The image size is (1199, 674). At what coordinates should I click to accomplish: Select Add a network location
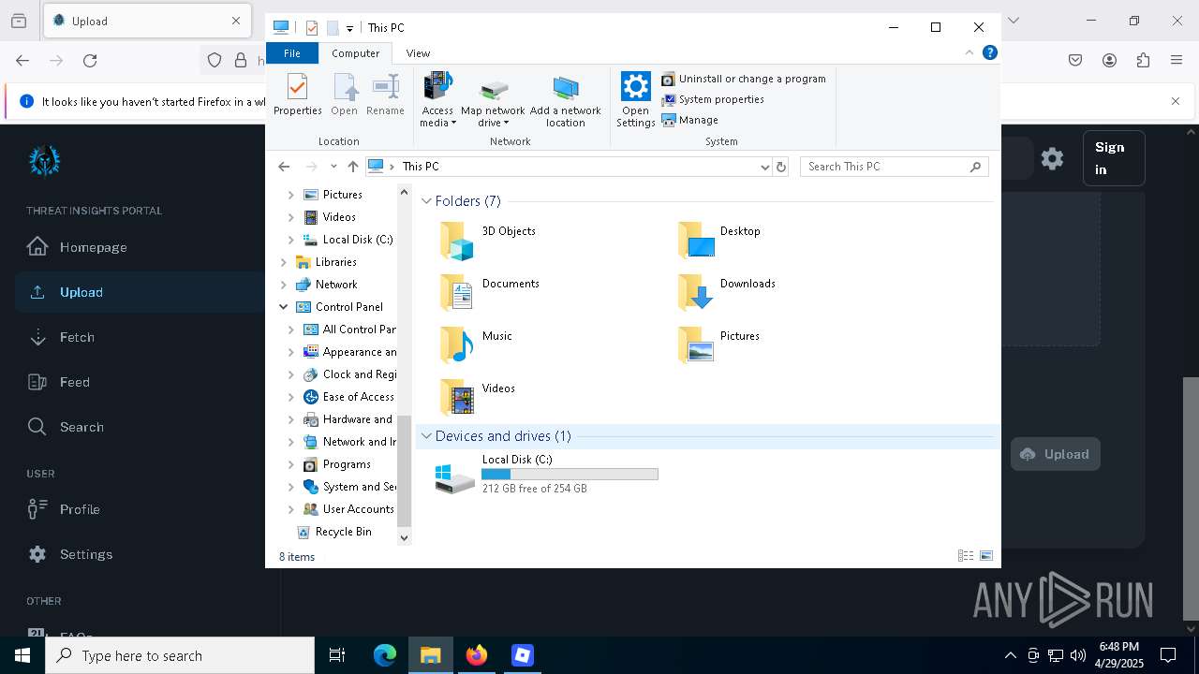pos(565,100)
